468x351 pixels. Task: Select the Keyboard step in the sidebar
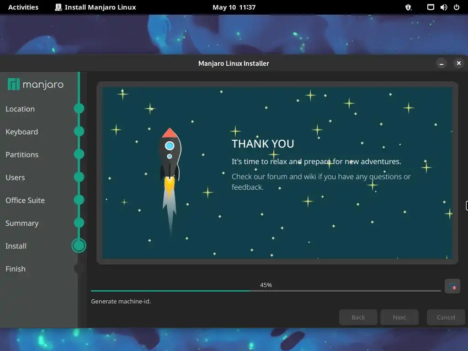(22, 132)
